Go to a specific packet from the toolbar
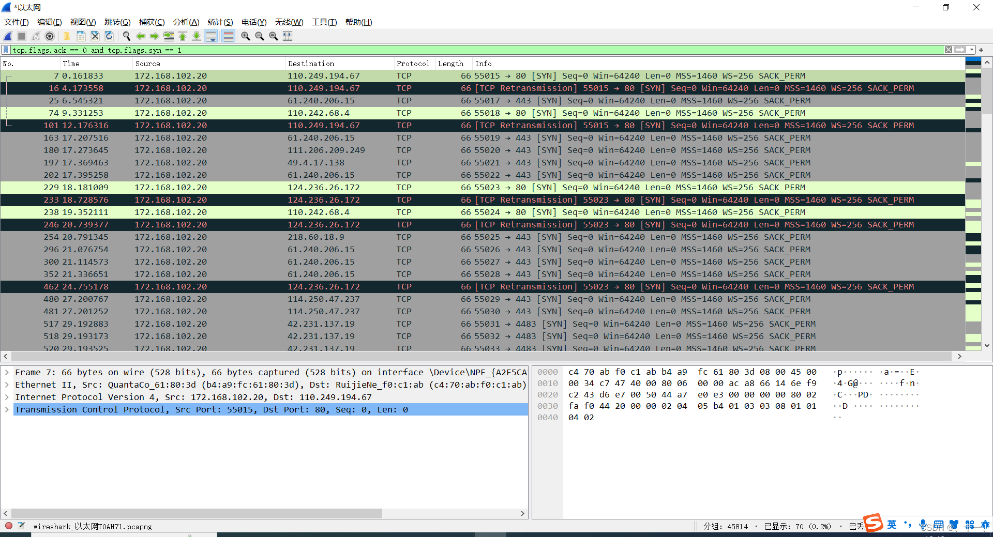993x537 pixels. 169,36
